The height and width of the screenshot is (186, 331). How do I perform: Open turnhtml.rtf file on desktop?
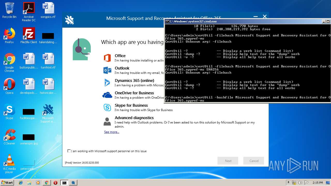click(x=48, y=61)
